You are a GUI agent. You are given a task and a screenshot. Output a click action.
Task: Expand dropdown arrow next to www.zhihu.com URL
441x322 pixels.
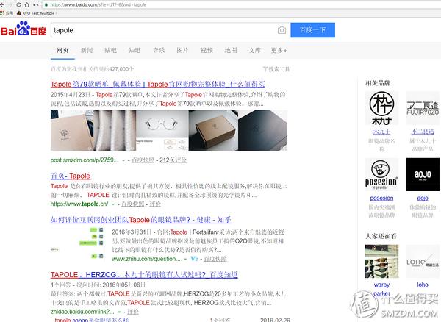[185, 259]
